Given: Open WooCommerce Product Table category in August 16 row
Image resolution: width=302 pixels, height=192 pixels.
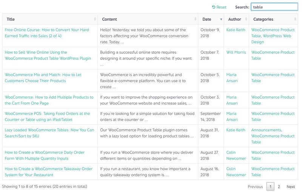Looking at the screenshot, I should point(273,172).
